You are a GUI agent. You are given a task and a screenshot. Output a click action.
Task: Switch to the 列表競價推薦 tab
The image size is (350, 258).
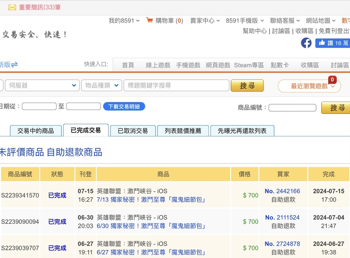pyautogui.click(x=183, y=131)
